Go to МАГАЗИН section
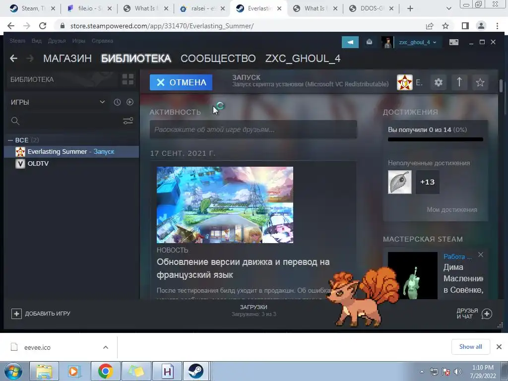Image resolution: width=508 pixels, height=381 pixels. (x=67, y=59)
